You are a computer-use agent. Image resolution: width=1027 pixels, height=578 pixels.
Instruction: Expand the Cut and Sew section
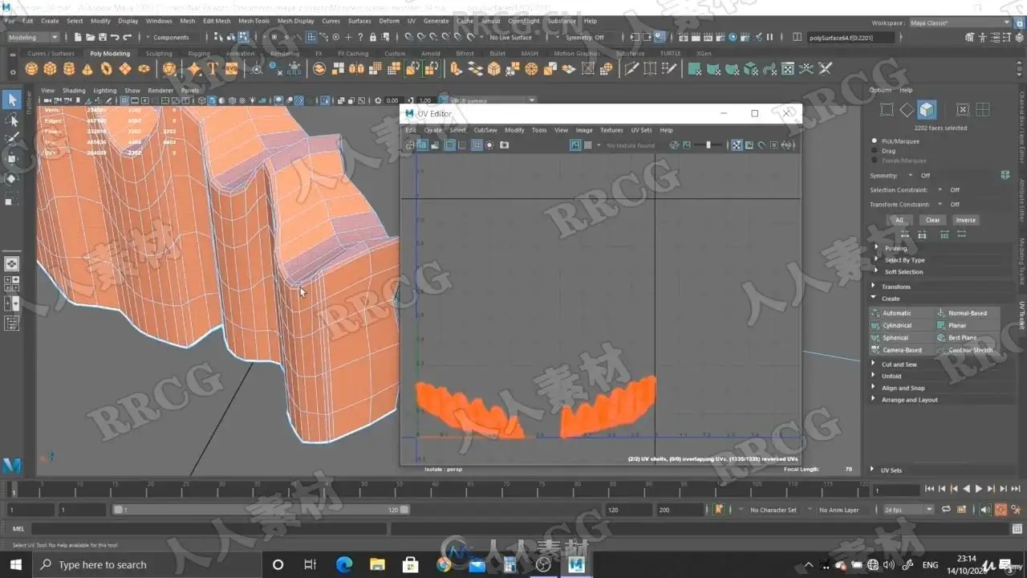pos(899,364)
